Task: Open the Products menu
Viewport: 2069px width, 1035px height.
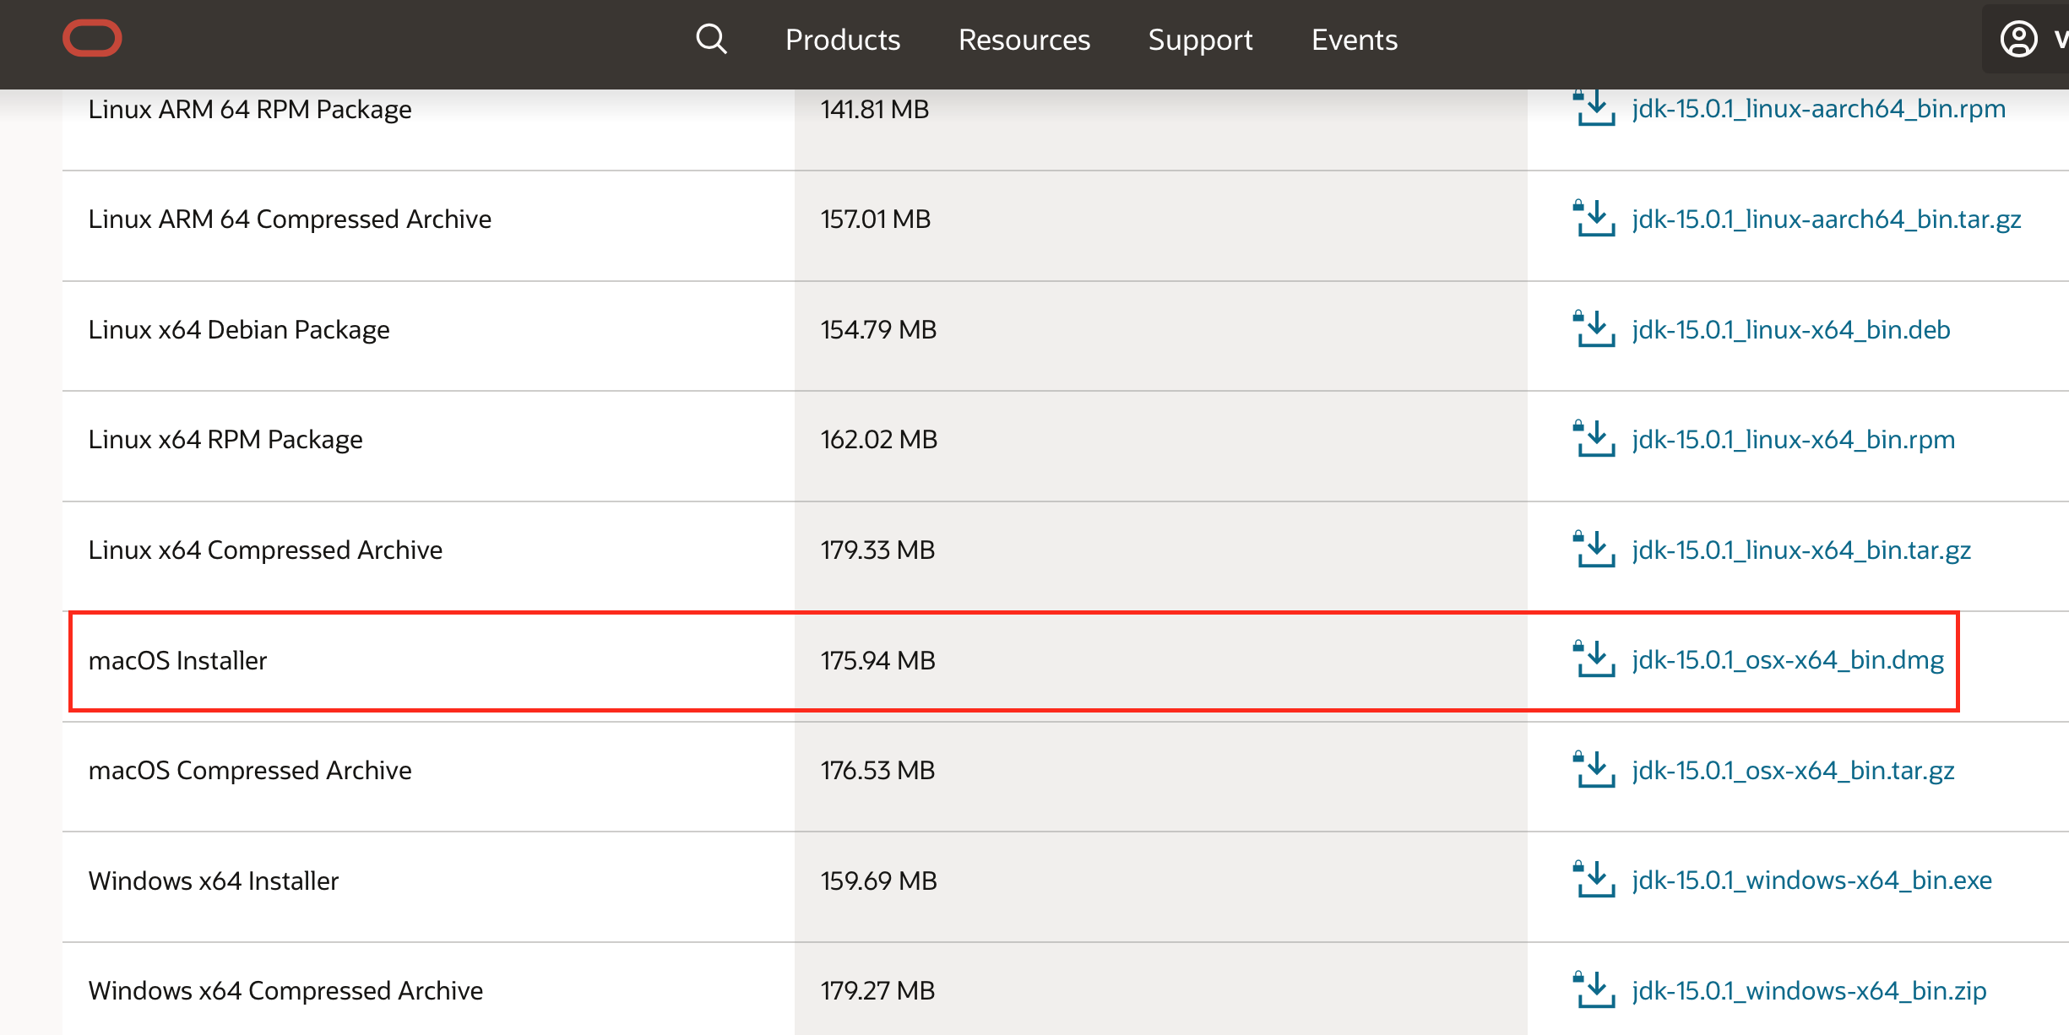Action: coord(843,40)
